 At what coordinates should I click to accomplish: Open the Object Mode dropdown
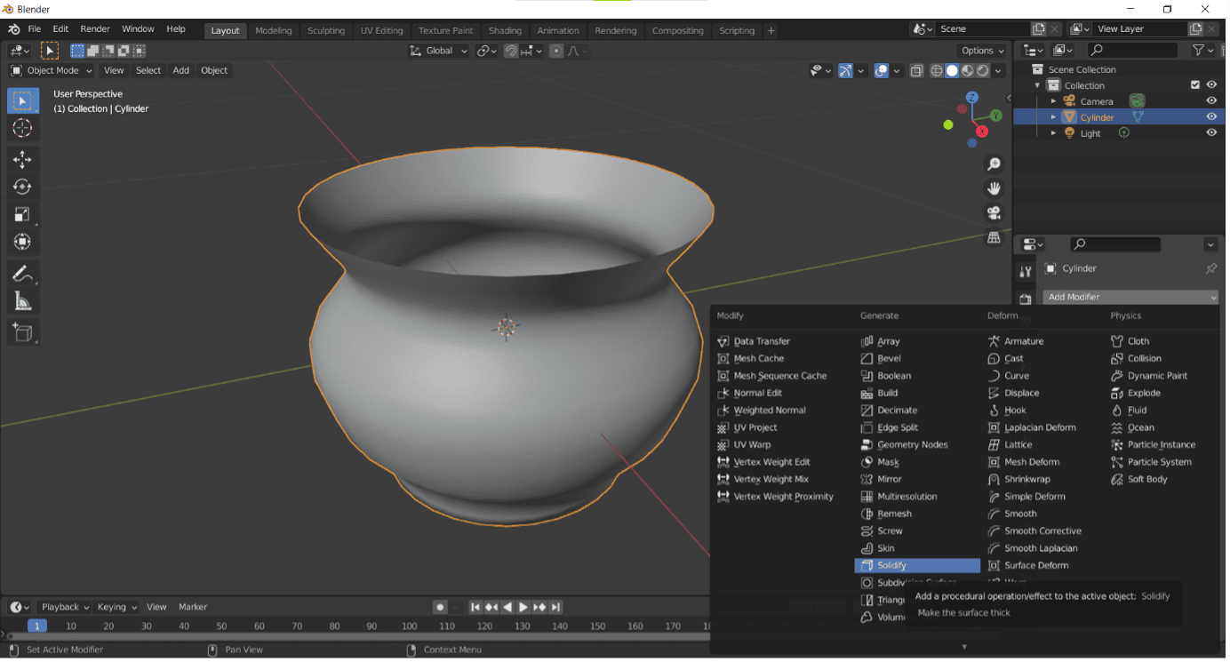click(x=52, y=70)
